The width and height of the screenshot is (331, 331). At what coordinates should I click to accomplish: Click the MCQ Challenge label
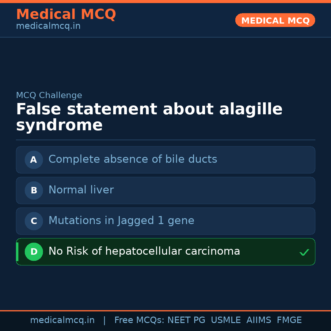(x=49, y=95)
